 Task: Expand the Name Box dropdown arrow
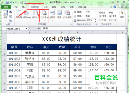[26, 29]
